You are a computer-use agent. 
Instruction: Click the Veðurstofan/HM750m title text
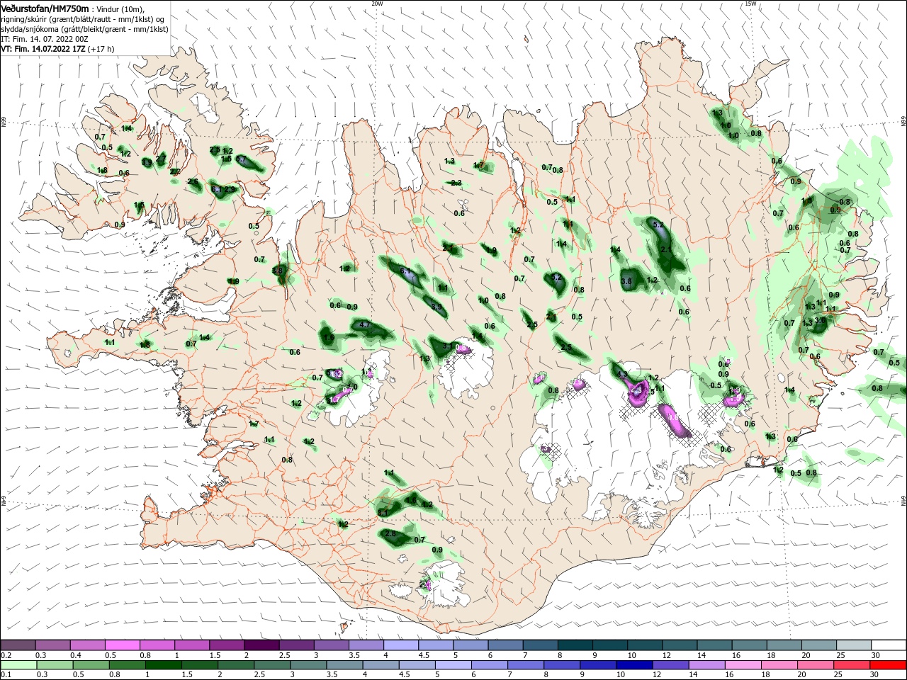[45, 8]
